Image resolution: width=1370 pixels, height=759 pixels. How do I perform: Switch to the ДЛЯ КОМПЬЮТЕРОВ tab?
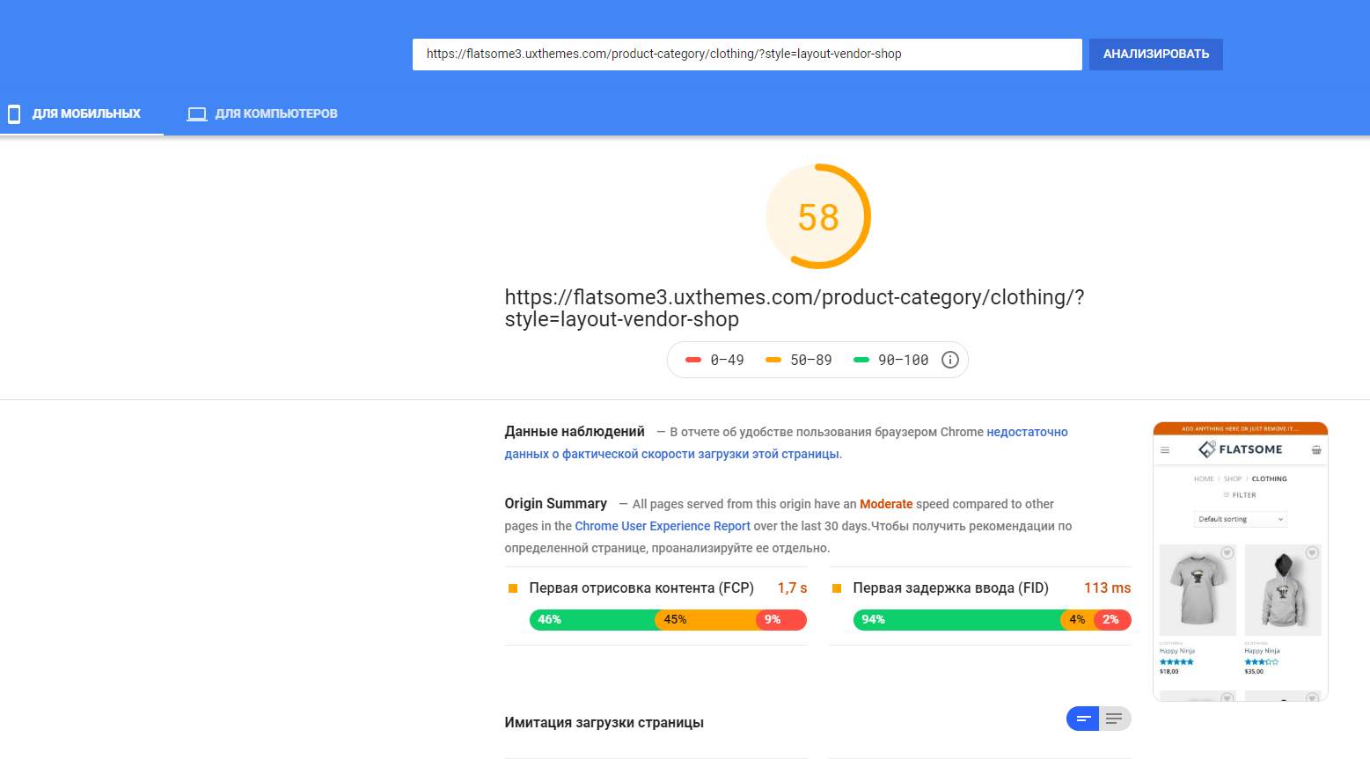(262, 113)
